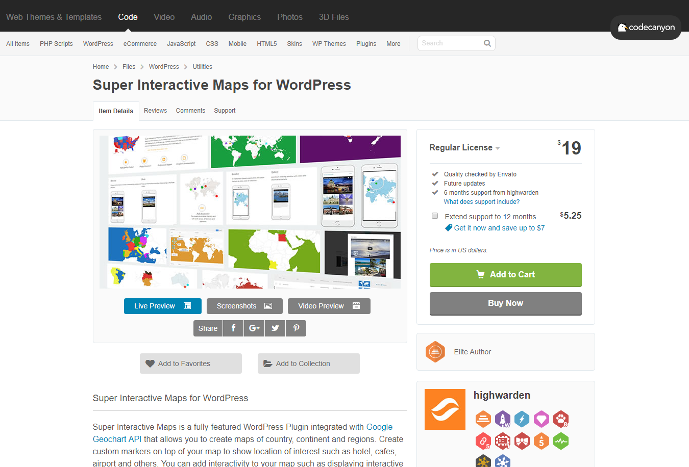Select the Code top menu
The height and width of the screenshot is (467, 689).
click(128, 17)
